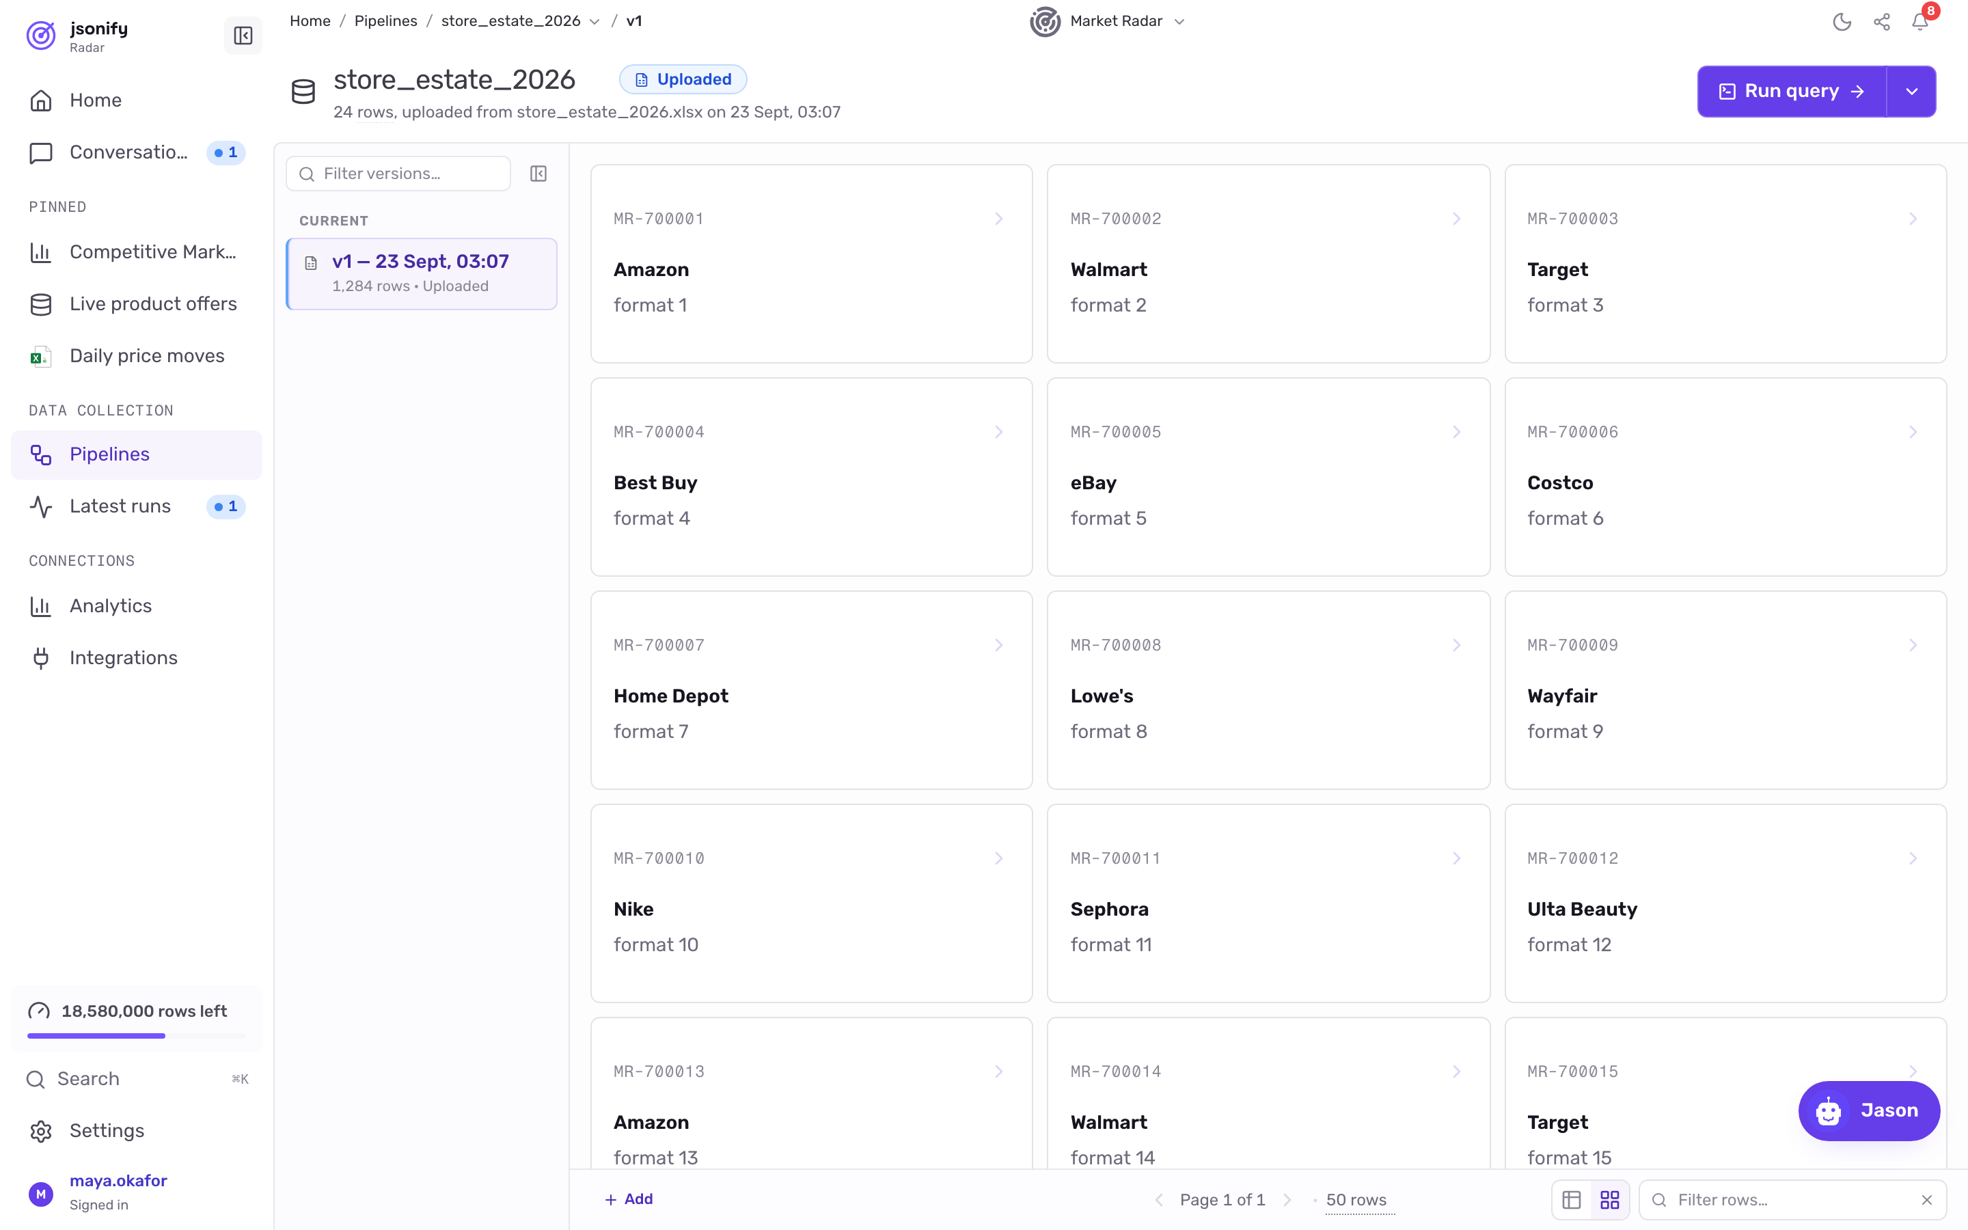1968x1230 pixels.
Task: Click the jsonify Radar logo
Action: (x=41, y=36)
